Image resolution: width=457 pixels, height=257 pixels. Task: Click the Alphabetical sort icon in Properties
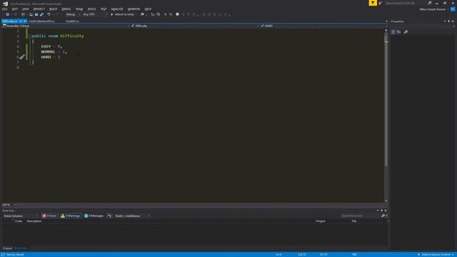coord(399,31)
